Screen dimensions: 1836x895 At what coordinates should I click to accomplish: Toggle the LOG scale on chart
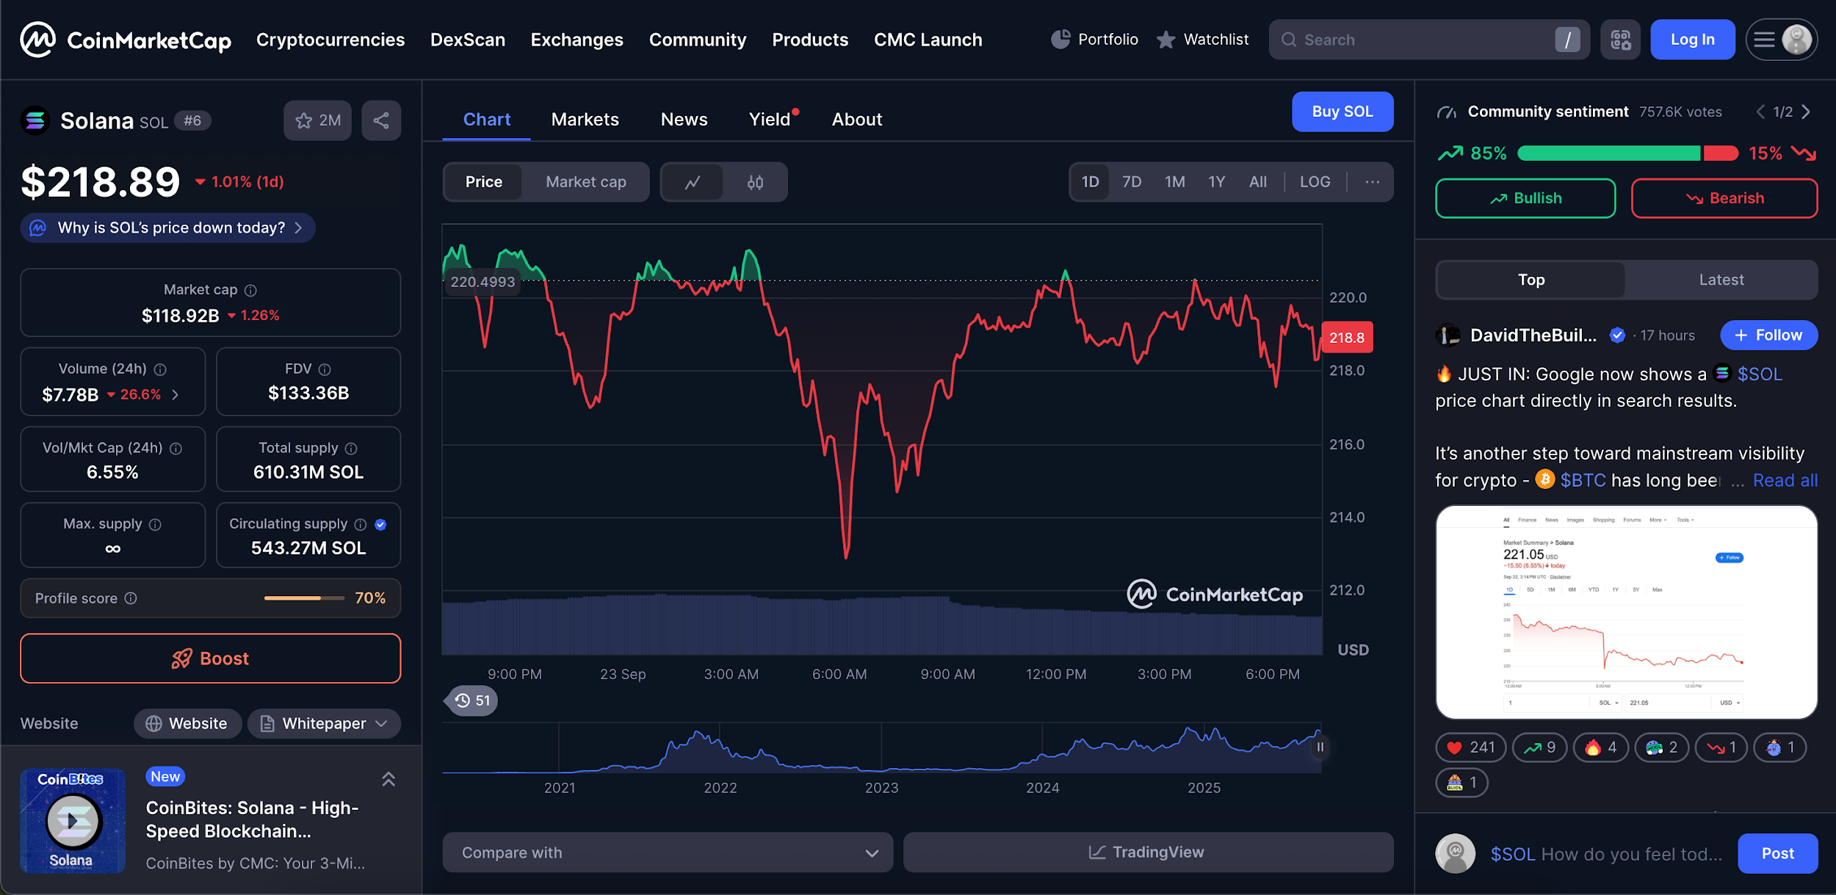click(1315, 181)
